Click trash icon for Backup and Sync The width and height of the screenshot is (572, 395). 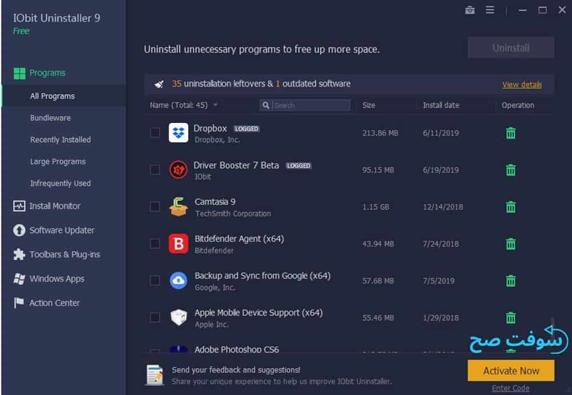pyautogui.click(x=511, y=281)
